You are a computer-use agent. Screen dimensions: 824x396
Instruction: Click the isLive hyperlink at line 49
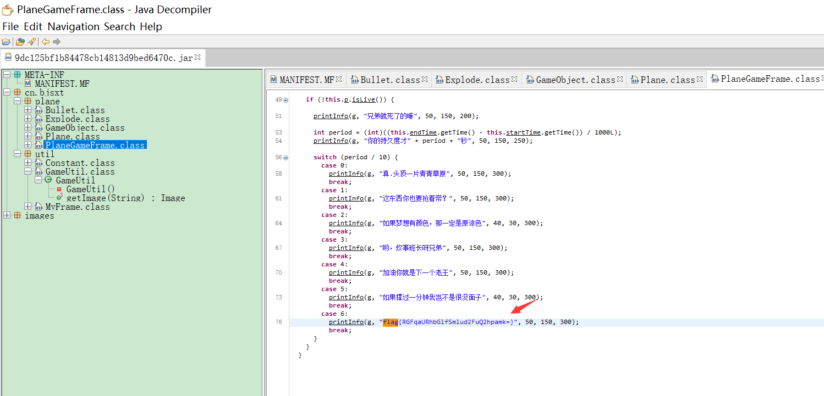point(364,99)
